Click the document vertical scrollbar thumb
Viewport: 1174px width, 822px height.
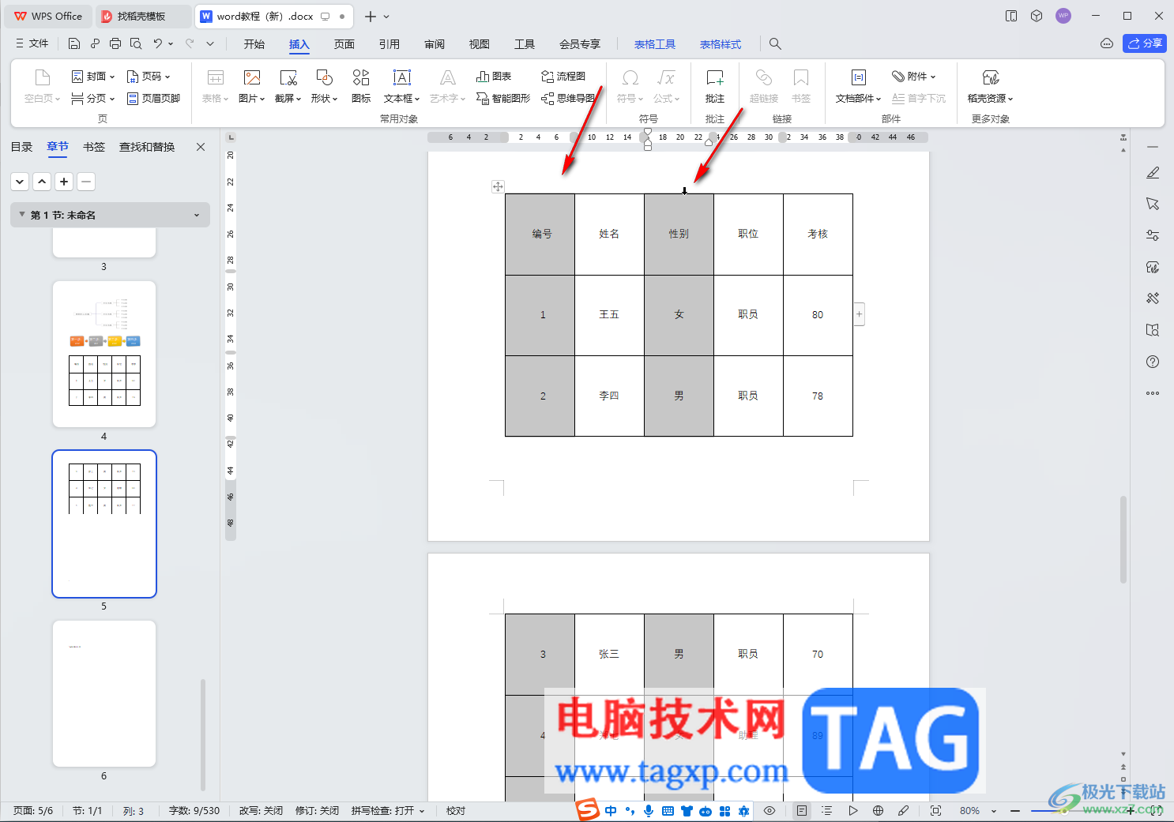[x=1123, y=539]
